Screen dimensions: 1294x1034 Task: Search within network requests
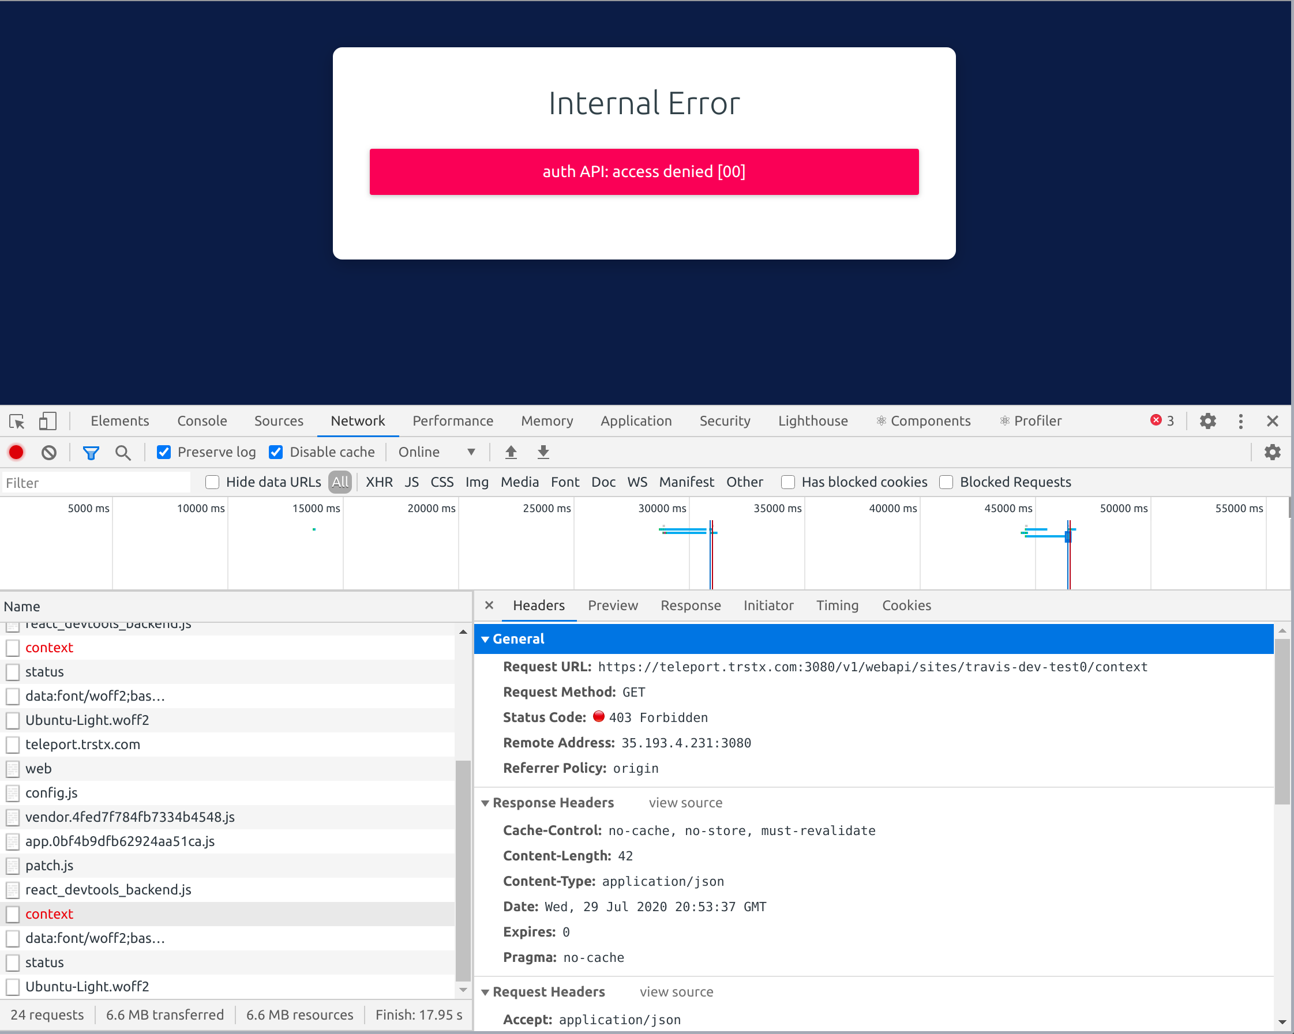coord(123,452)
